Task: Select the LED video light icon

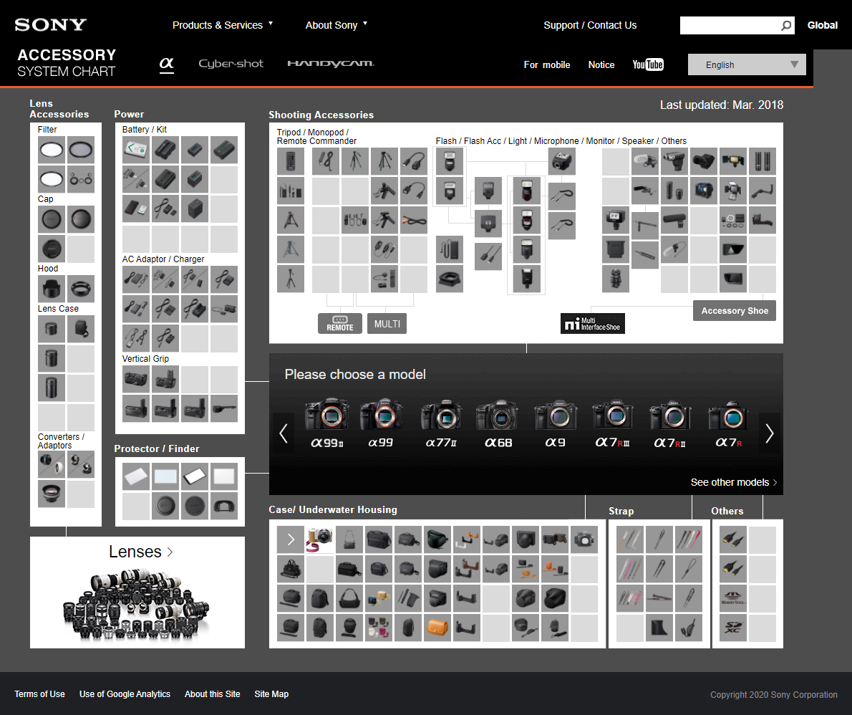Action: click(733, 161)
